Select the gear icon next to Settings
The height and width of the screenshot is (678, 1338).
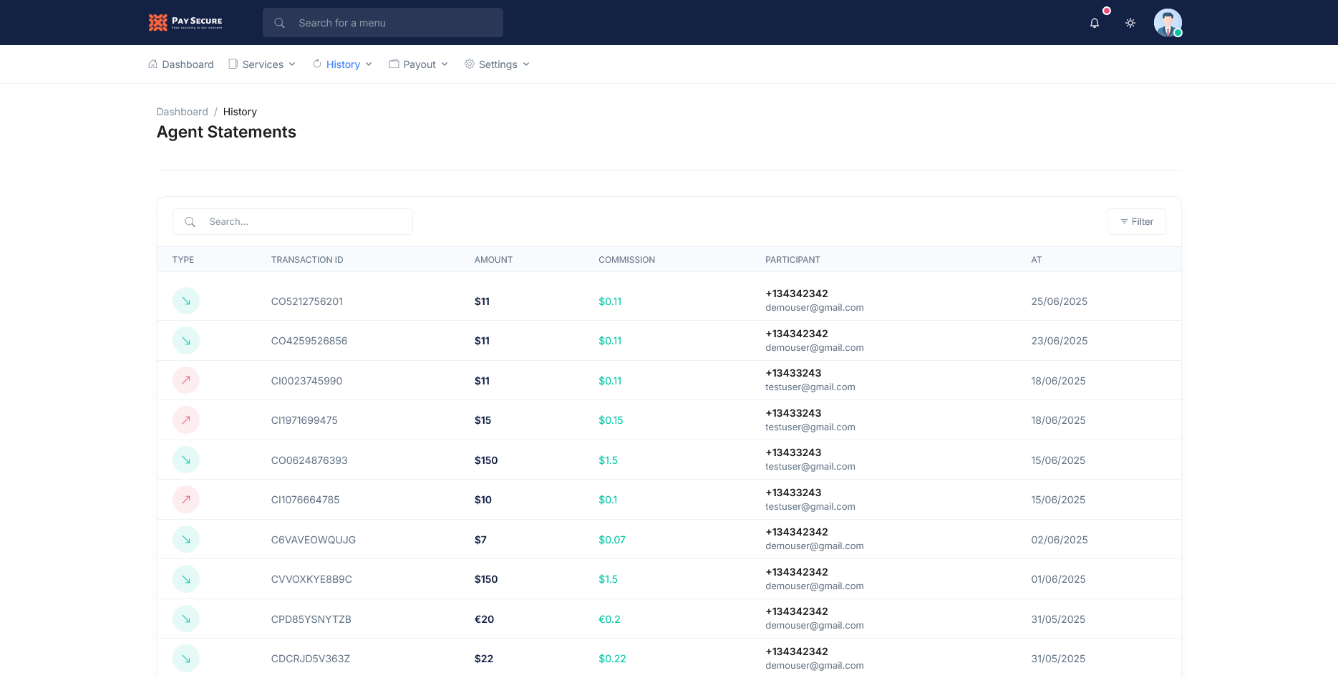[x=470, y=64]
